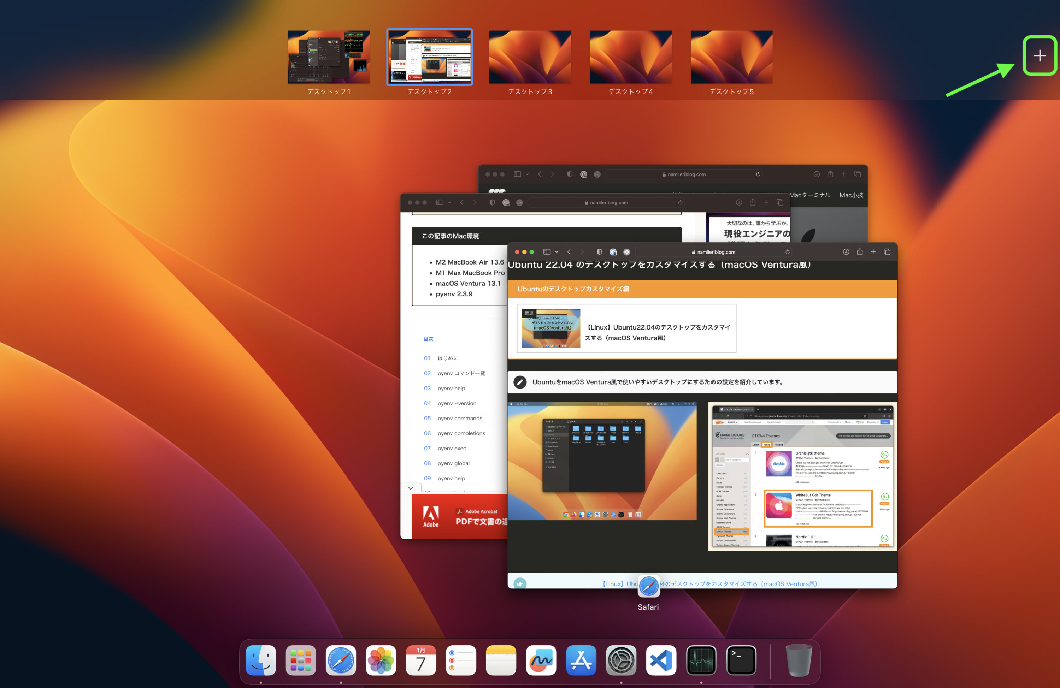Switch to デスクトップ5 space

[x=731, y=57]
